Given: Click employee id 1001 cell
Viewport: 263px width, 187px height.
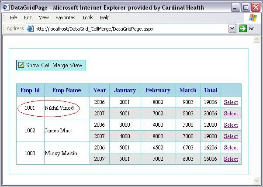Looking at the screenshot, I should point(30,107).
